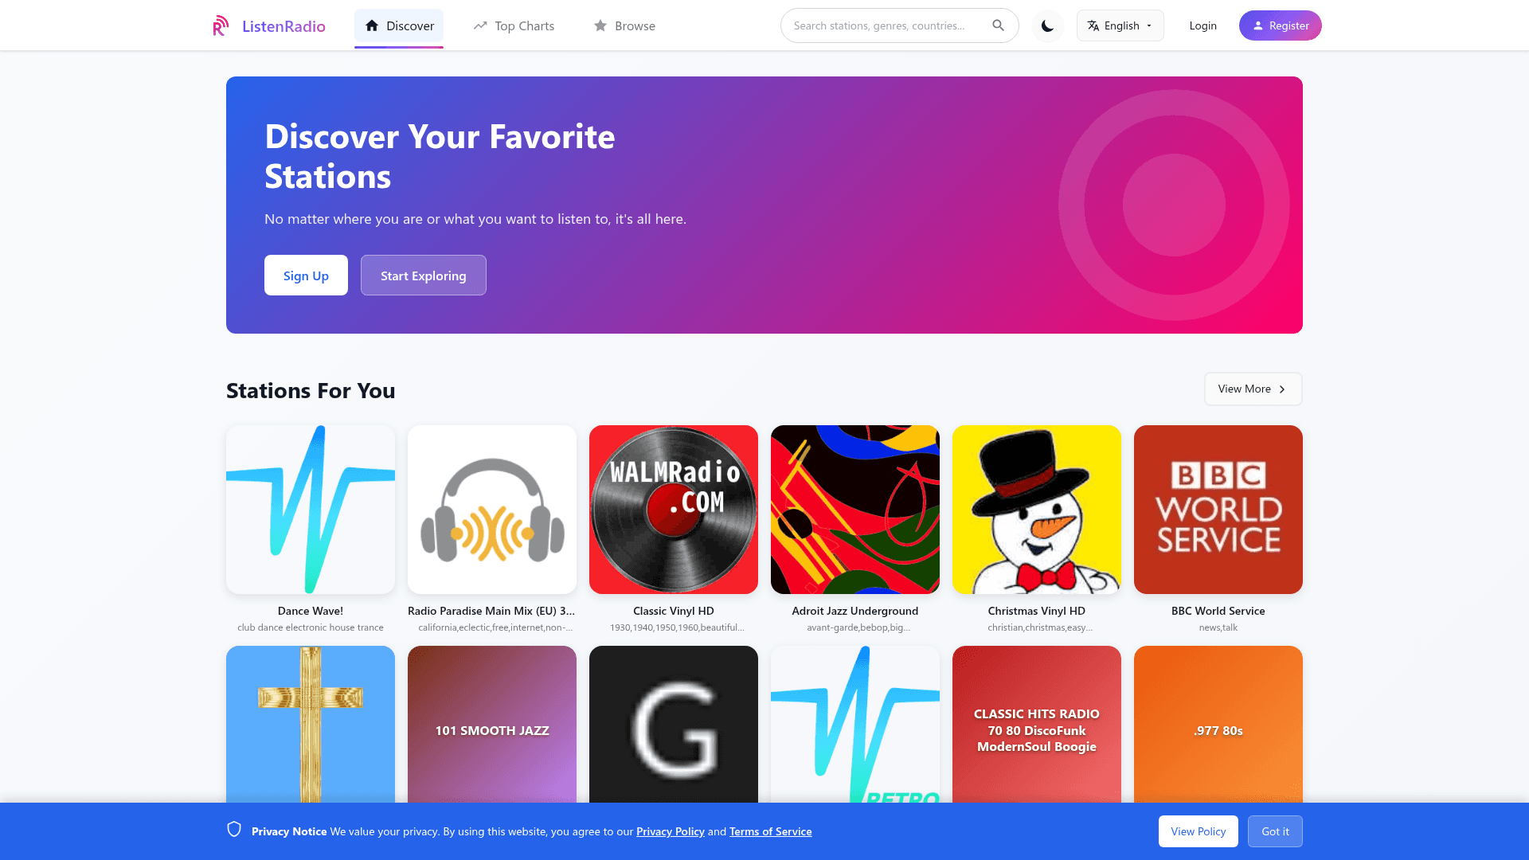1529x860 pixels.
Task: Select Christmas Vinyl HD snowman thumbnail
Action: [x=1037, y=510]
